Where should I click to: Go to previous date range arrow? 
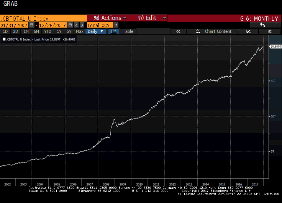76,25
